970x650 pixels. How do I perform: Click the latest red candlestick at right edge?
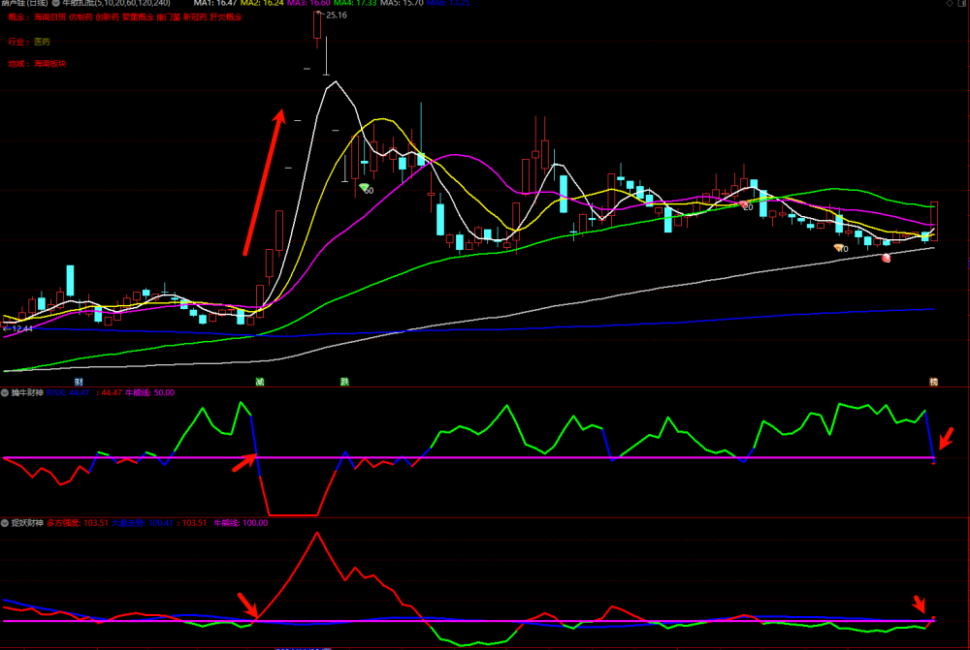coord(934,221)
